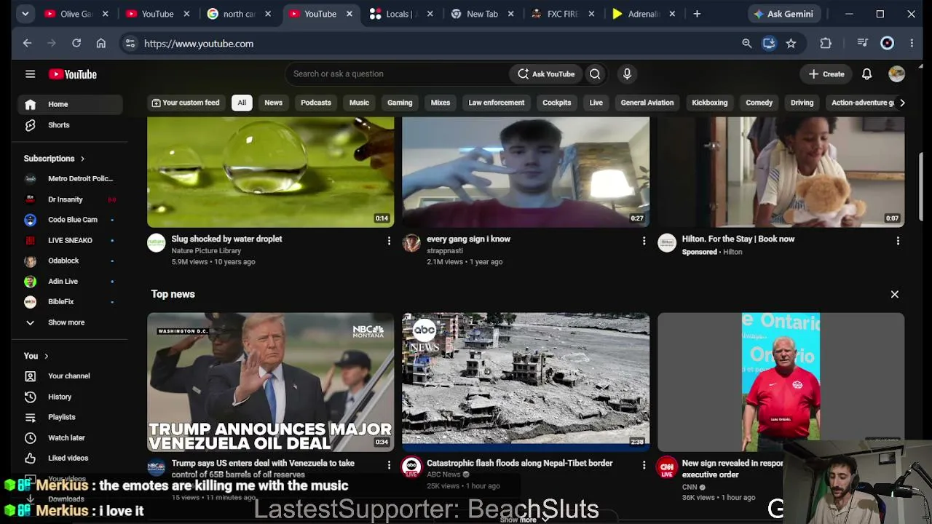The height and width of the screenshot is (524, 932).
Task: Bookmark this page with the star icon
Action: click(x=791, y=44)
